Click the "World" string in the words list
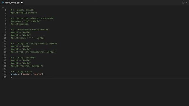This screenshot has width=189, height=106. point(38,74)
